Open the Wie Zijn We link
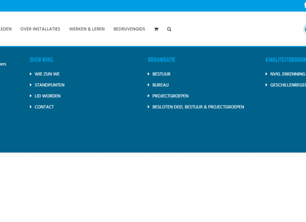 (47, 74)
